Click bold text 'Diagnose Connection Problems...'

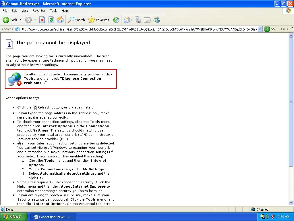(x=62, y=81)
